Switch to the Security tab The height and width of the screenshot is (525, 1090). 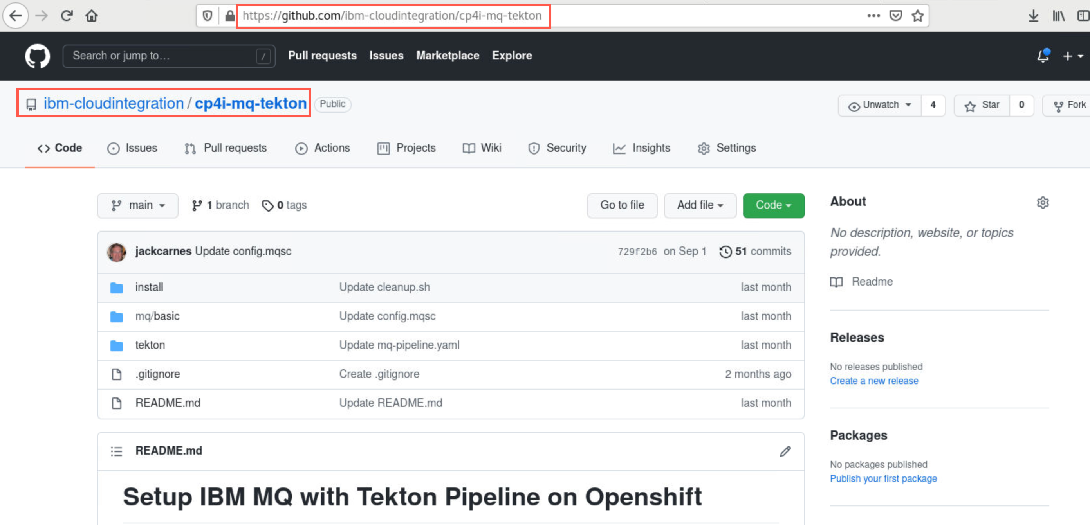point(557,148)
